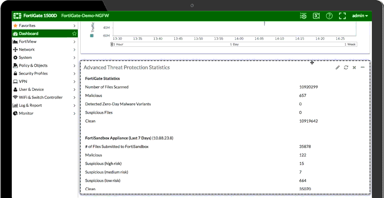The height and width of the screenshot is (198, 384).
Task: Open the Favorites menu
Action: point(45,25)
